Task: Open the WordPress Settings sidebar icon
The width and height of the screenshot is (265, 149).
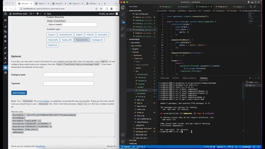Action: 5,67
